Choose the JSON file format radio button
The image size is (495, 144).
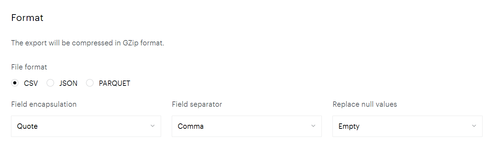50,83
